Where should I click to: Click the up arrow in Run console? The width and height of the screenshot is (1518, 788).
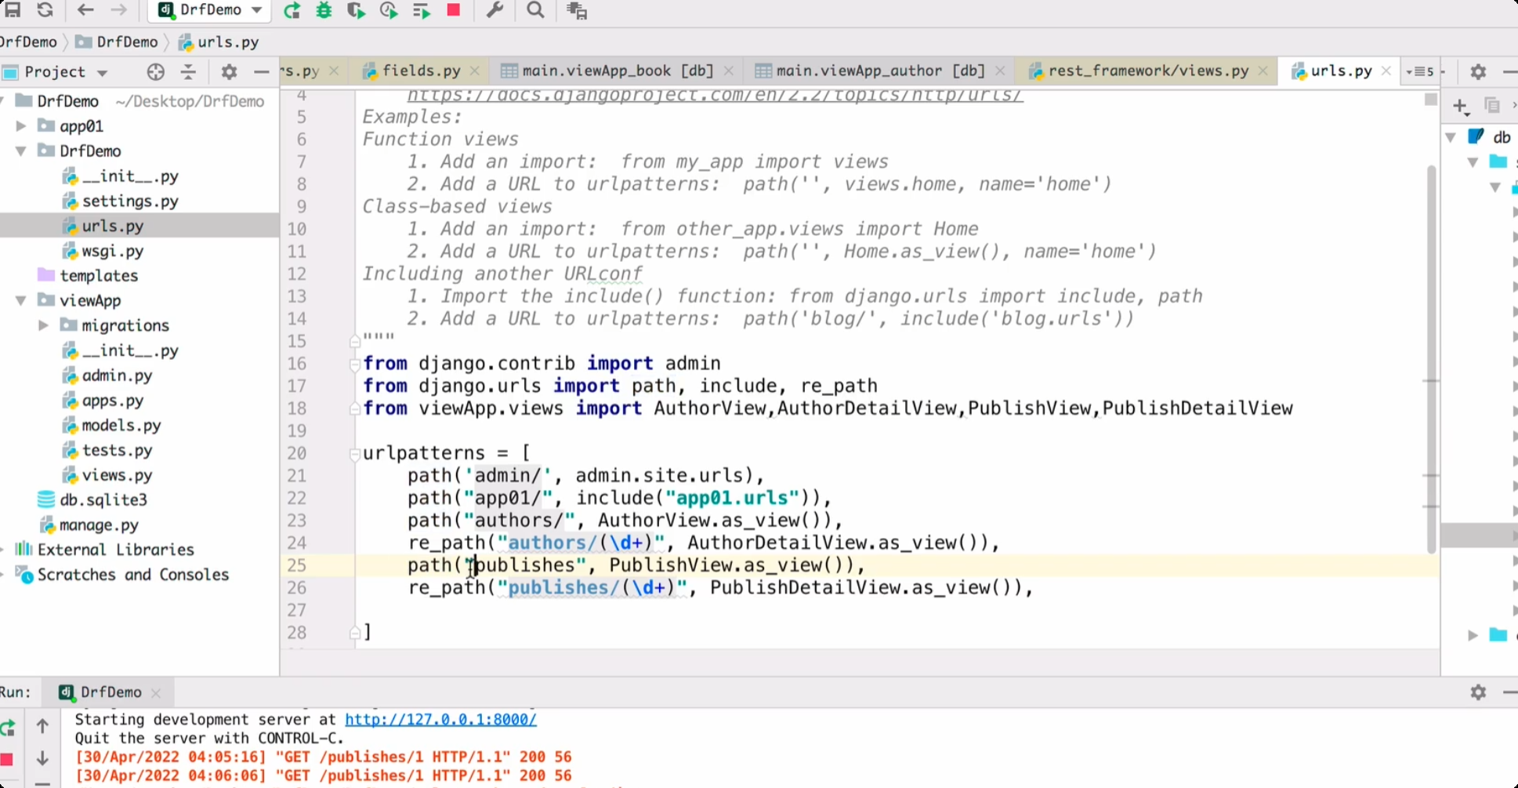pos(42,726)
